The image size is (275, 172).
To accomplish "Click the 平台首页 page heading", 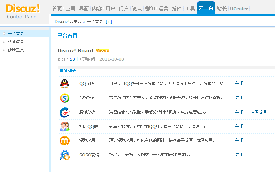I will coord(67,36).
